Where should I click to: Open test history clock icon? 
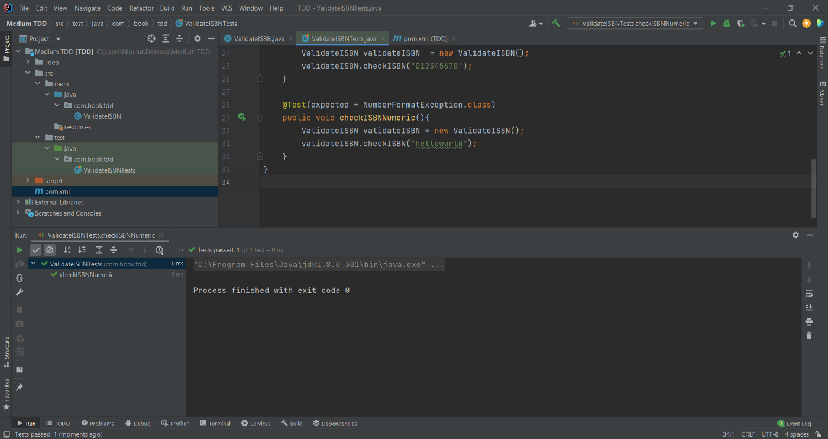tap(159, 250)
